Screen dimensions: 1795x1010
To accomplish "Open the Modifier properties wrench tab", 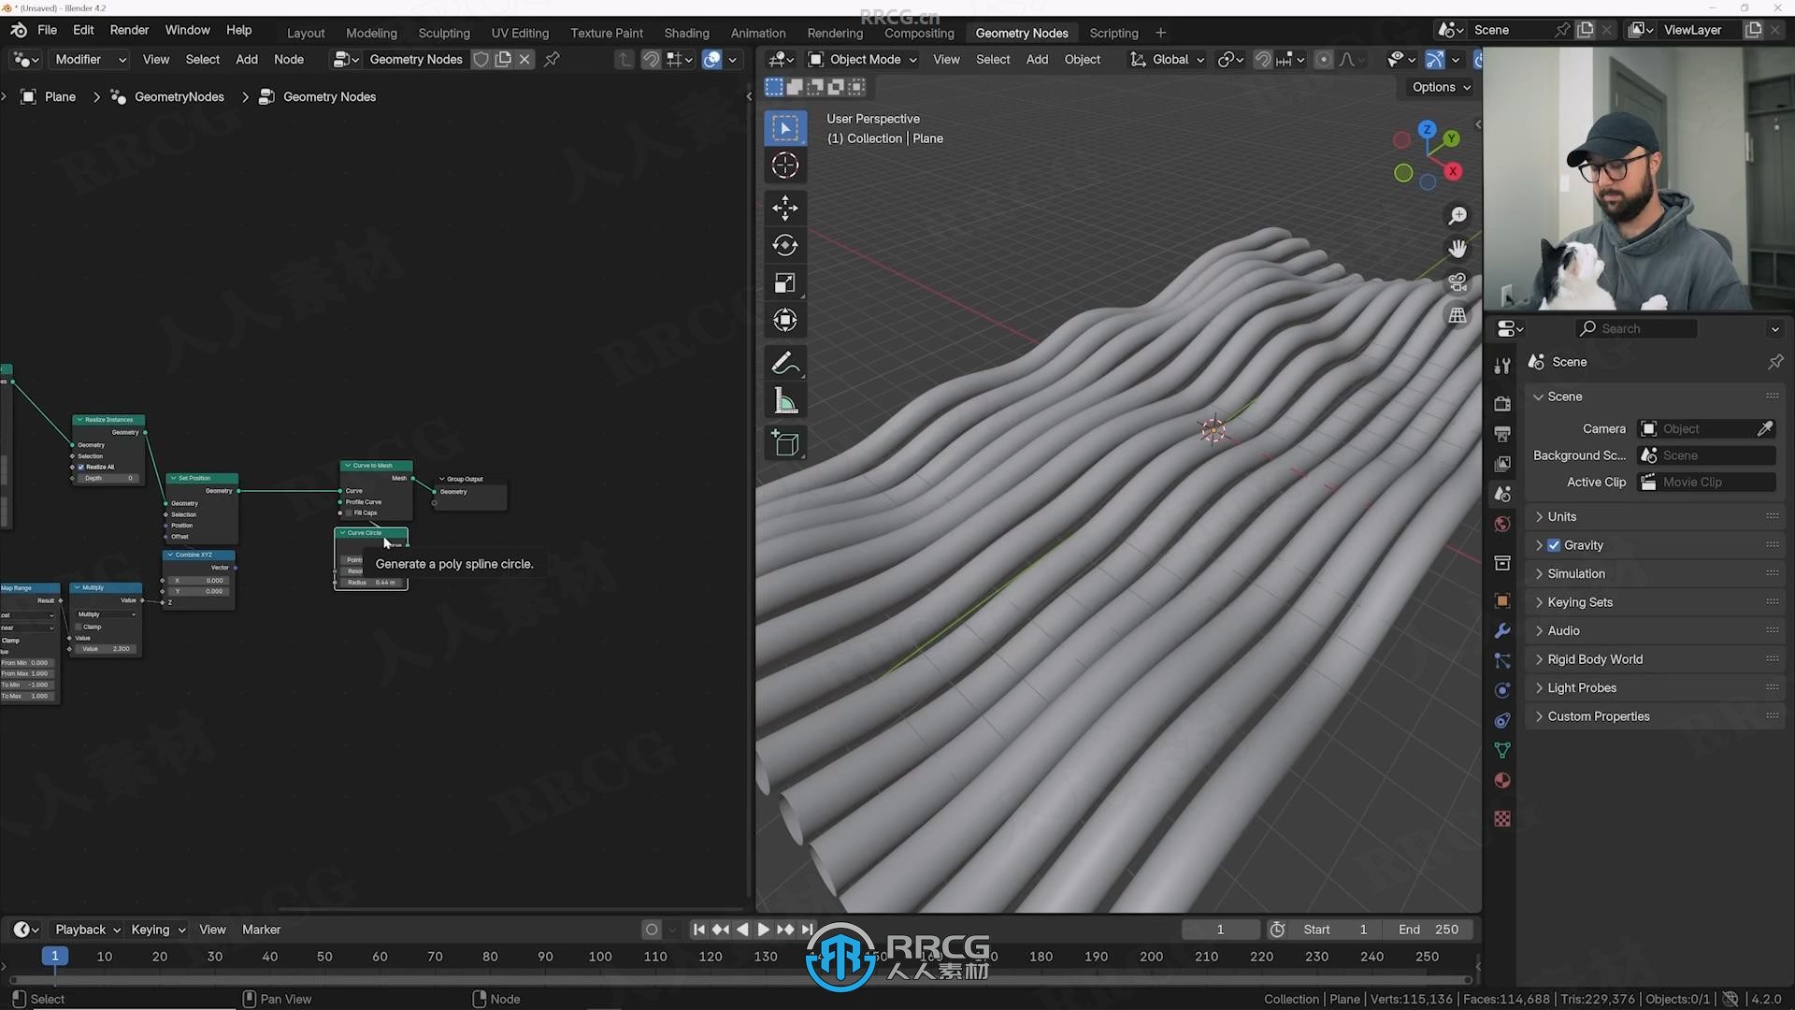I will [x=1502, y=630].
